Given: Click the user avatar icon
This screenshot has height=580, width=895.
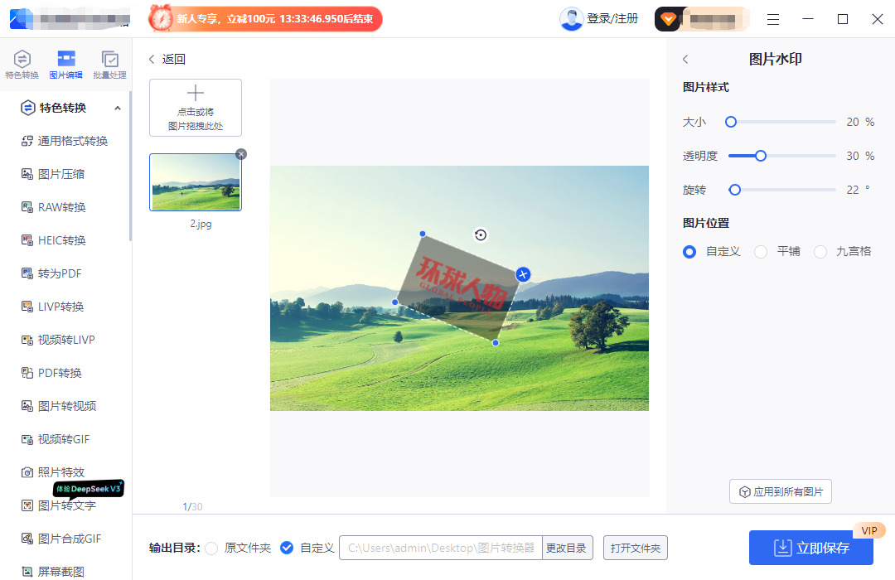Looking at the screenshot, I should point(571,19).
